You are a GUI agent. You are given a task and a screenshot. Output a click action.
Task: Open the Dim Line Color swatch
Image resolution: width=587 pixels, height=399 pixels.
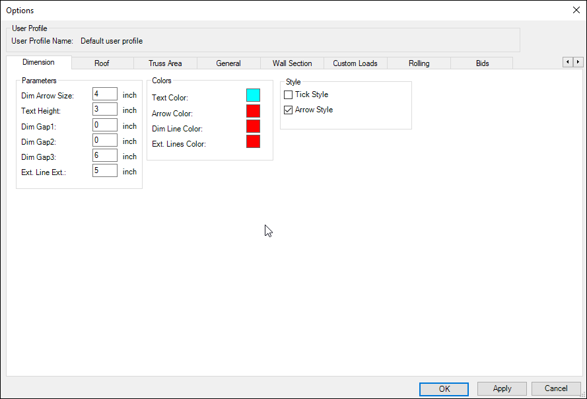(x=253, y=126)
